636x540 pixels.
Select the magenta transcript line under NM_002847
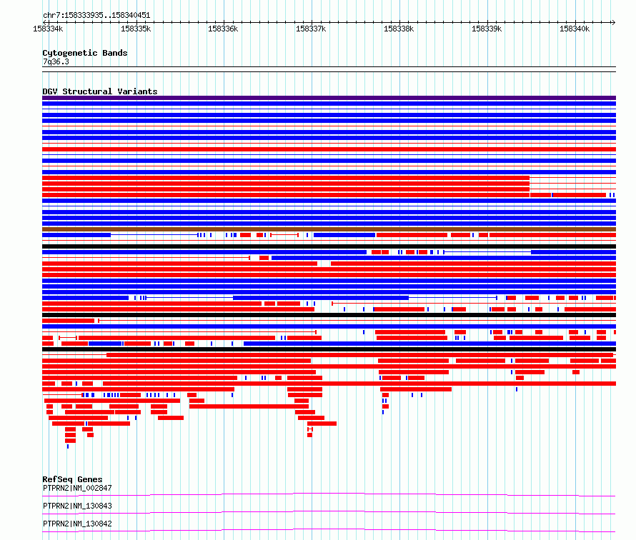point(329,494)
